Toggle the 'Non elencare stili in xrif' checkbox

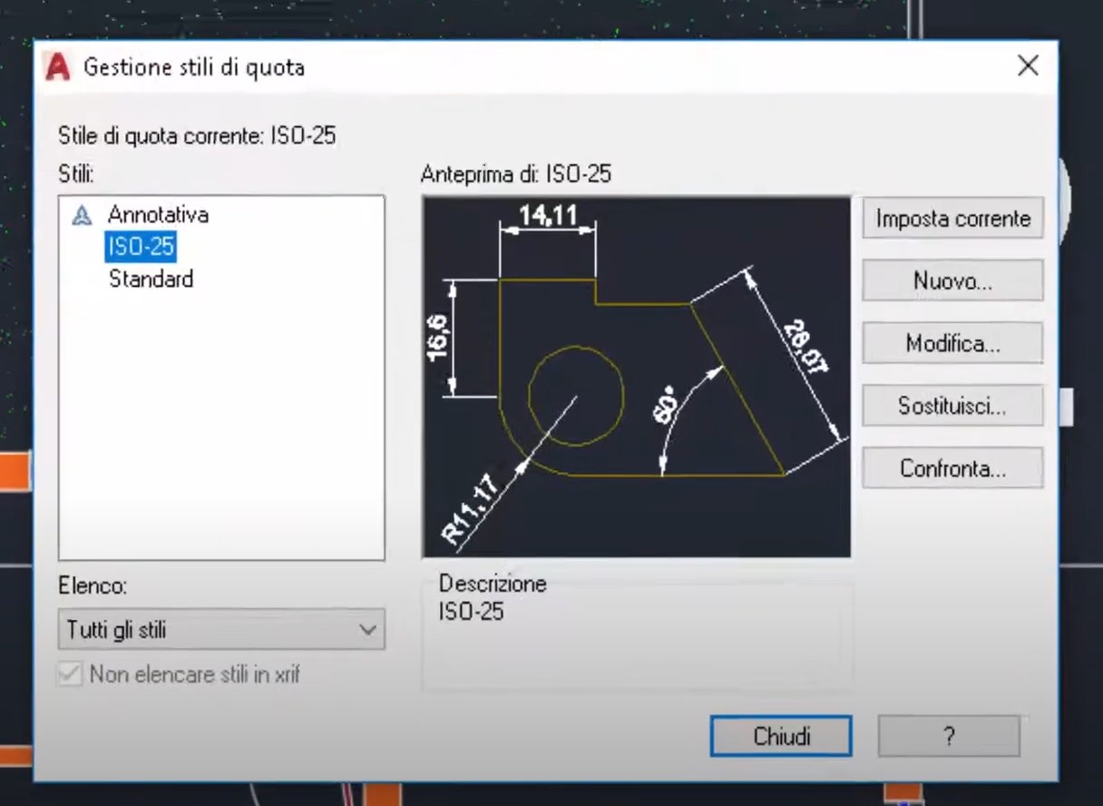click(69, 674)
